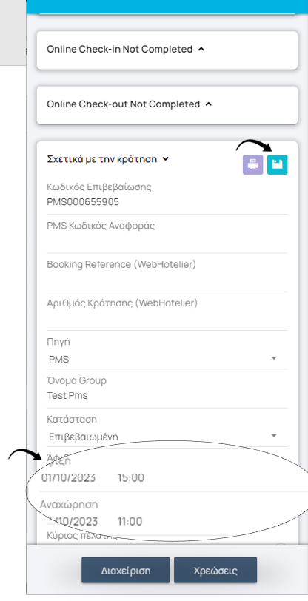308x601 pixels.
Task: Click the purple print icon
Action: 252,165
